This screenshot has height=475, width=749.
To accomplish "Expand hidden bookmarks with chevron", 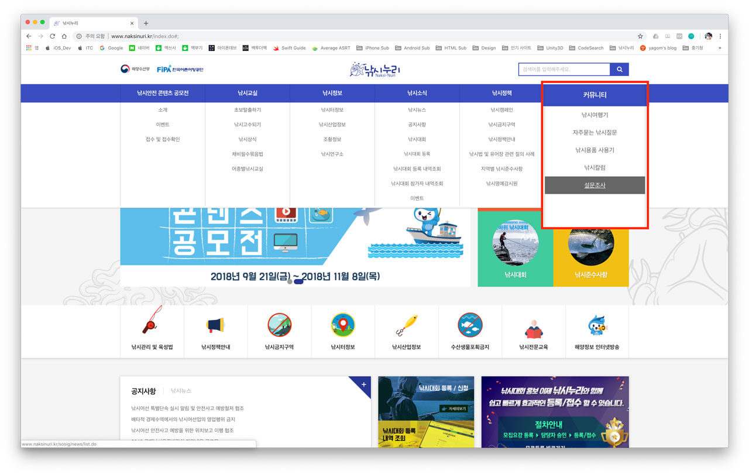I will point(720,48).
